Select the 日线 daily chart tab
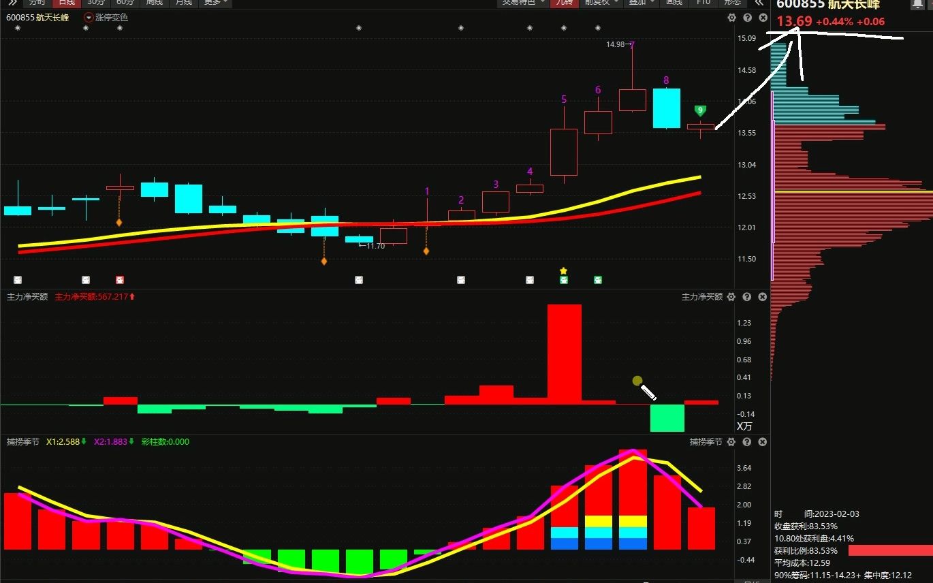 67,2
